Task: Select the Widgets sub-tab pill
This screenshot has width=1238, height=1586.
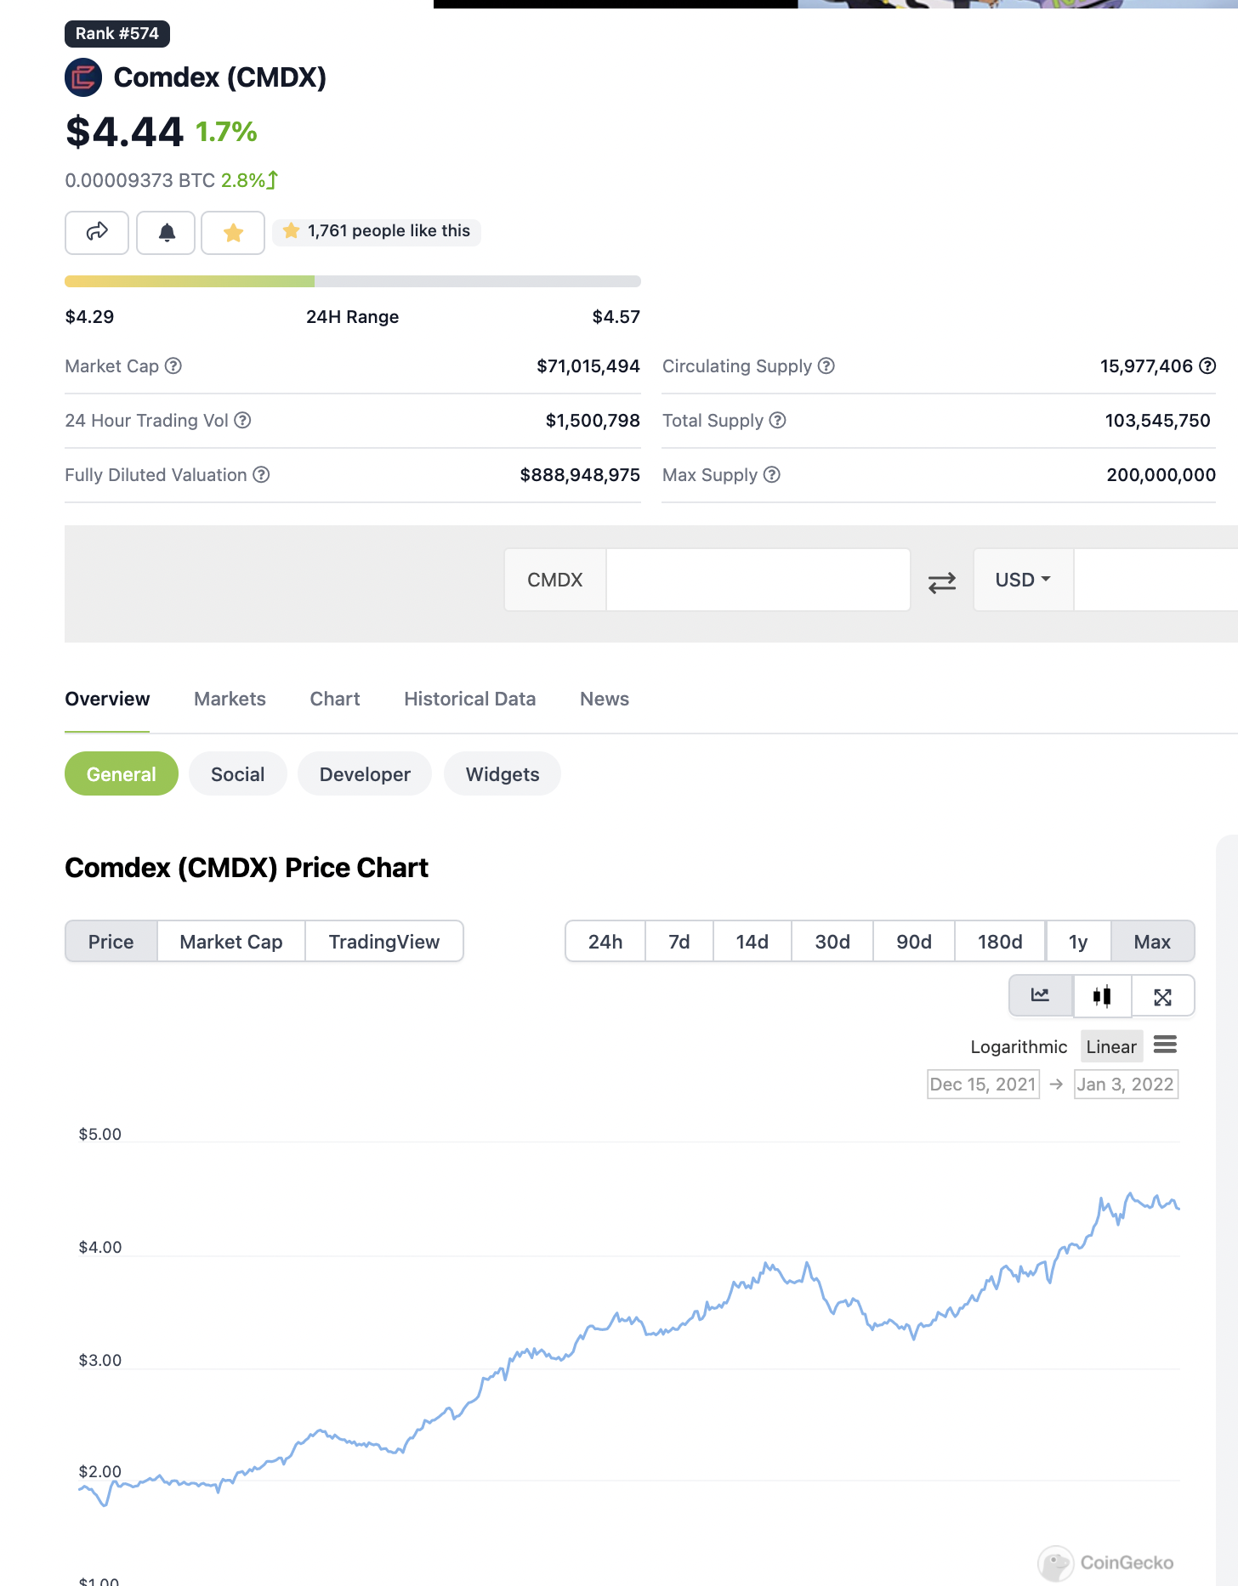Action: coord(503,774)
